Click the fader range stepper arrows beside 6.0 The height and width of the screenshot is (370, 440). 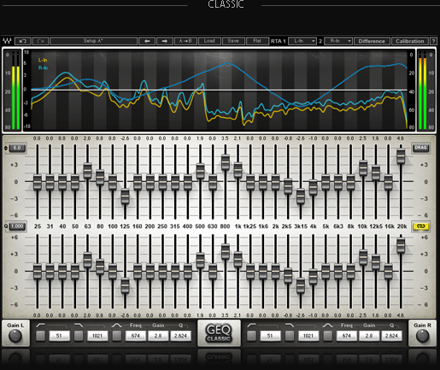tap(6, 148)
